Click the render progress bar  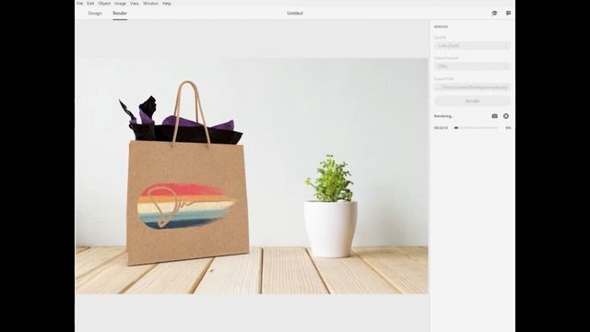pyautogui.click(x=476, y=128)
